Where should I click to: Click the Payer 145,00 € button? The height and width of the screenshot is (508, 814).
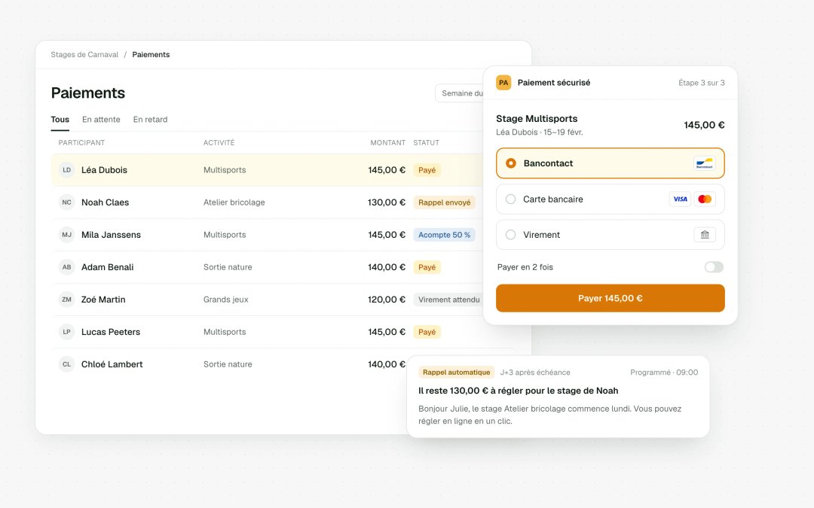(610, 298)
